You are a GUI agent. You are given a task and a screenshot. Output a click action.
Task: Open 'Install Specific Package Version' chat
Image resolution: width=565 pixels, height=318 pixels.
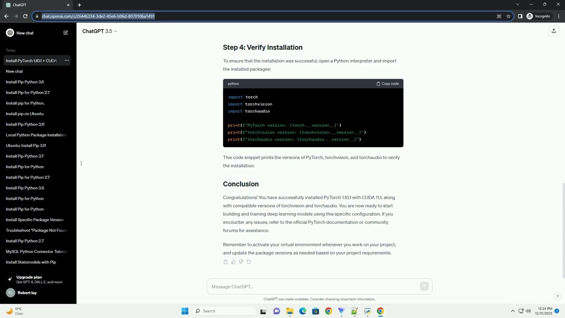[38, 220]
